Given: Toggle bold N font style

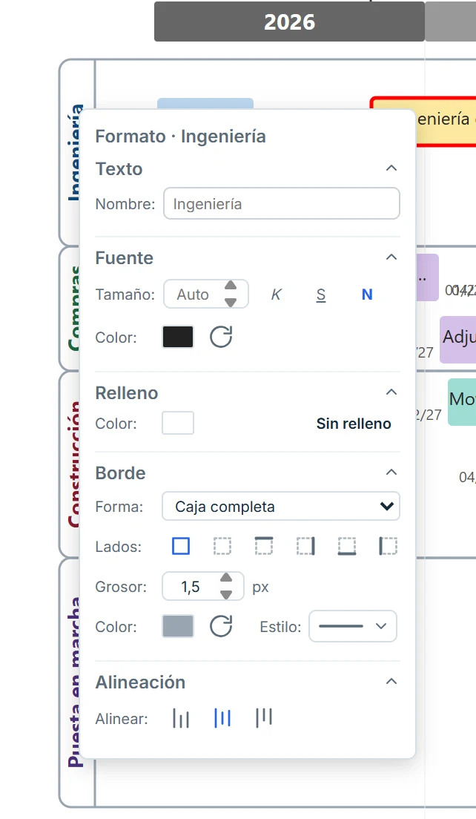Looking at the screenshot, I should coord(367,295).
